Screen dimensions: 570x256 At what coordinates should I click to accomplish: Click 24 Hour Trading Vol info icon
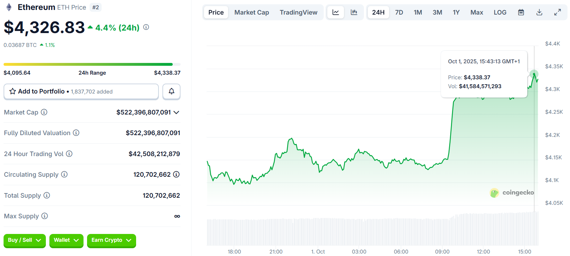[69, 154]
